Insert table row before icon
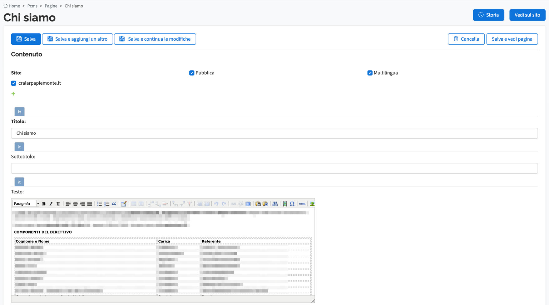Screen dimensions: 549x305 point(151,204)
